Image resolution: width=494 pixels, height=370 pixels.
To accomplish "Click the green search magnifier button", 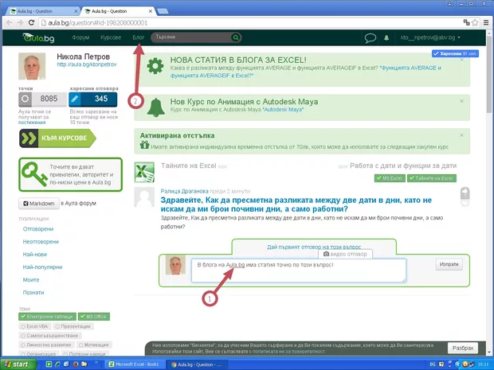I will pos(235,37).
